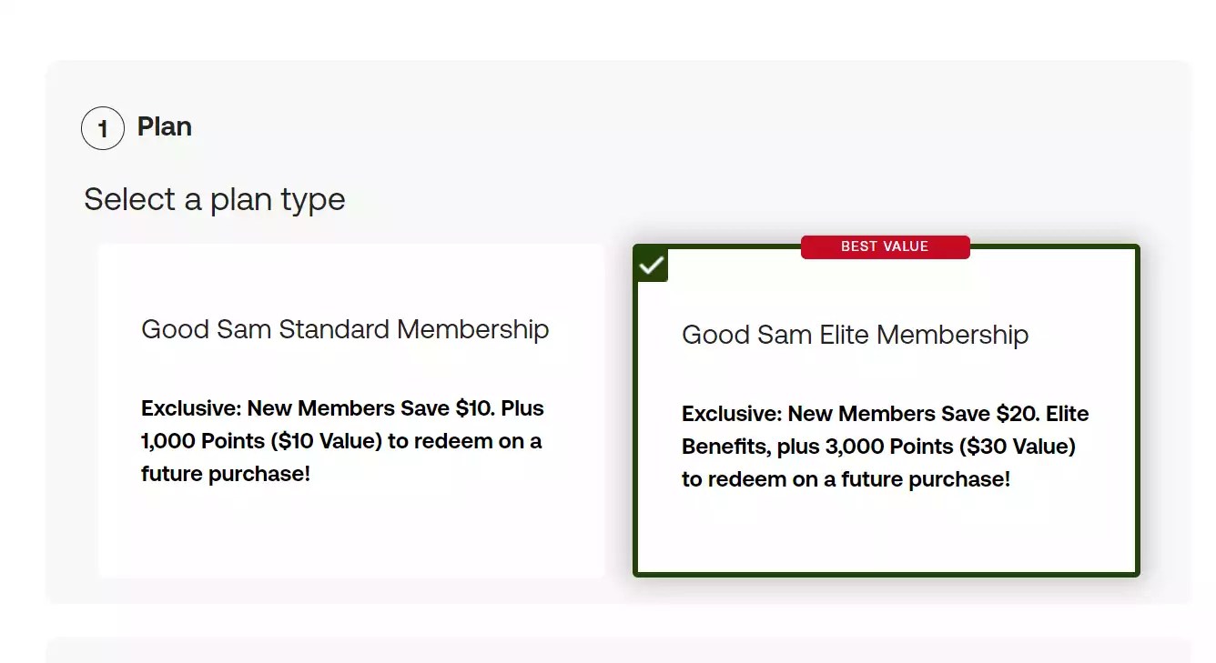Click the next section panel at bottom
Image resolution: width=1216 pixels, height=663 pixels.
pyautogui.click(x=619, y=649)
